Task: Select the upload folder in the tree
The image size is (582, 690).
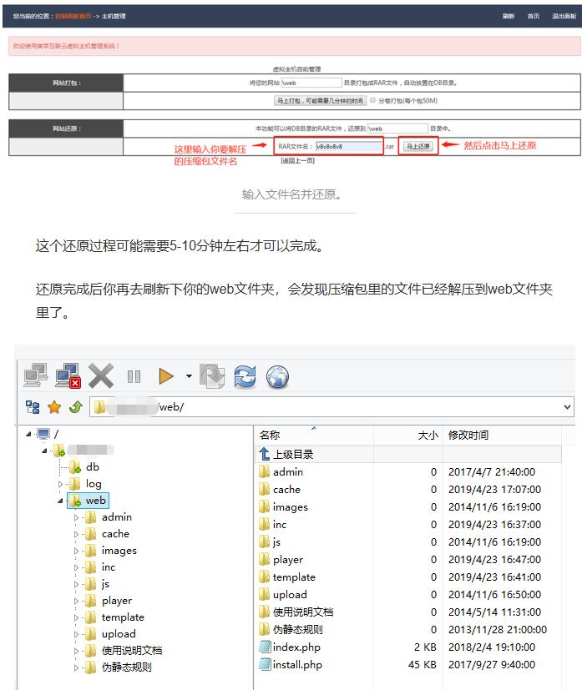Action: point(119,634)
